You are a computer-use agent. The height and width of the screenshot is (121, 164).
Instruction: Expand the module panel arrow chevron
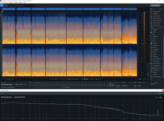click(x=151, y=79)
